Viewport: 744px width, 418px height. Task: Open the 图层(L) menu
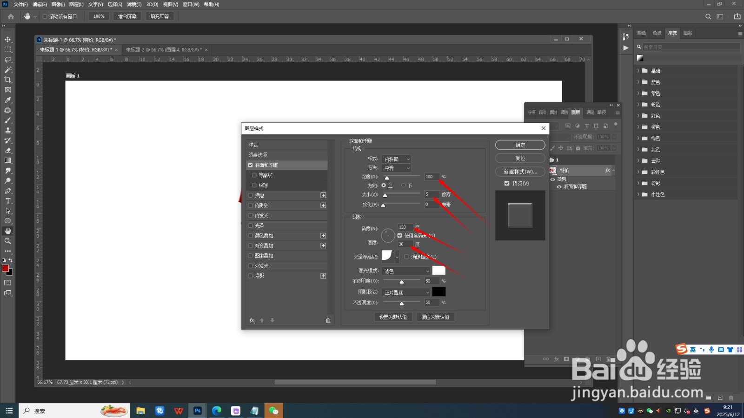click(x=76, y=4)
